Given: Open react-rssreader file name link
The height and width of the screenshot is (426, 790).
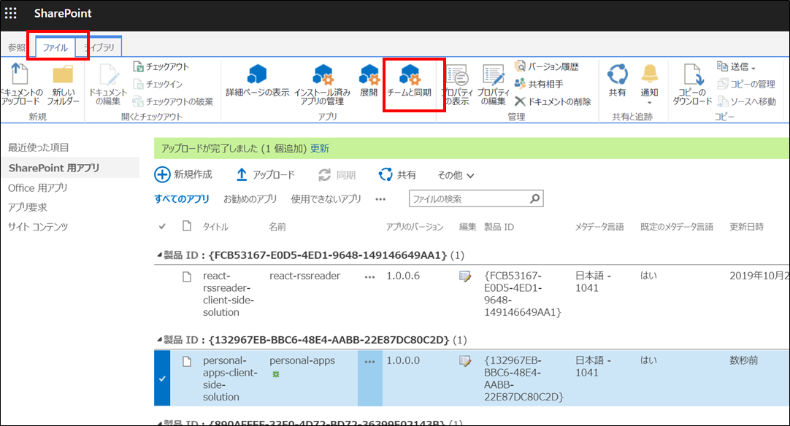Looking at the screenshot, I should (x=304, y=276).
